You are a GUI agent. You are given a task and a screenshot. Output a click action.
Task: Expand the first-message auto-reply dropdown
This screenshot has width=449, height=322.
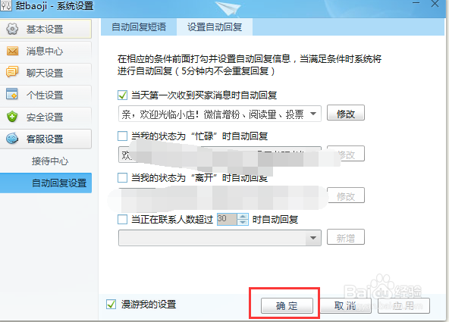tap(313, 114)
